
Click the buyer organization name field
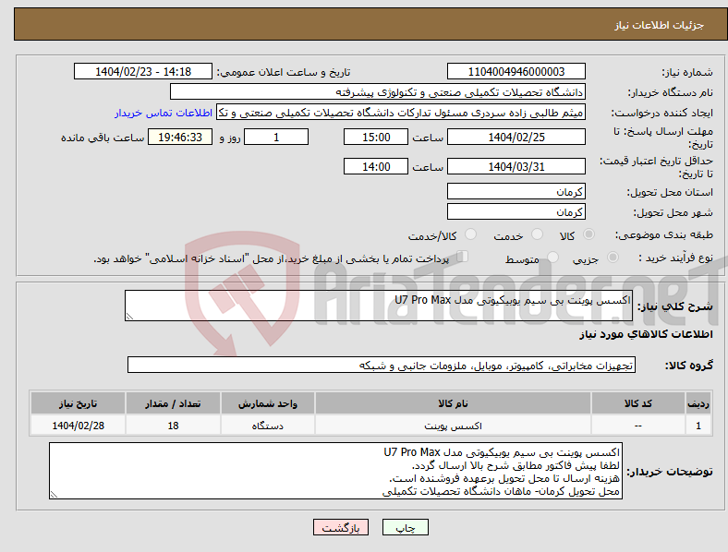[378, 91]
